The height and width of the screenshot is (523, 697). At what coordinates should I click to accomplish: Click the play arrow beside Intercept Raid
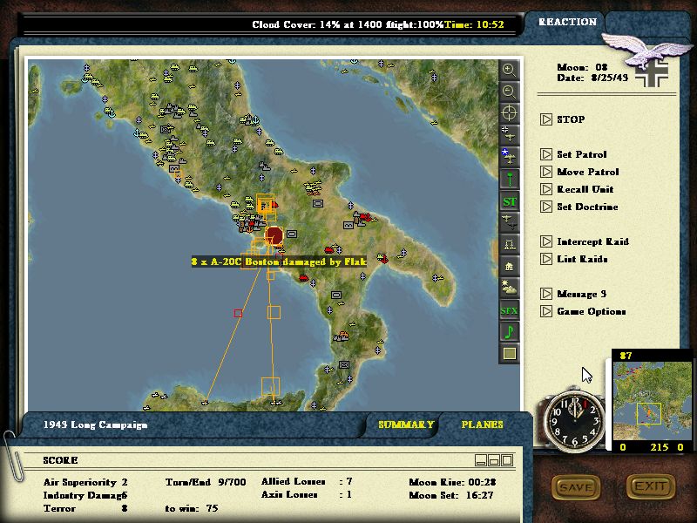point(546,242)
